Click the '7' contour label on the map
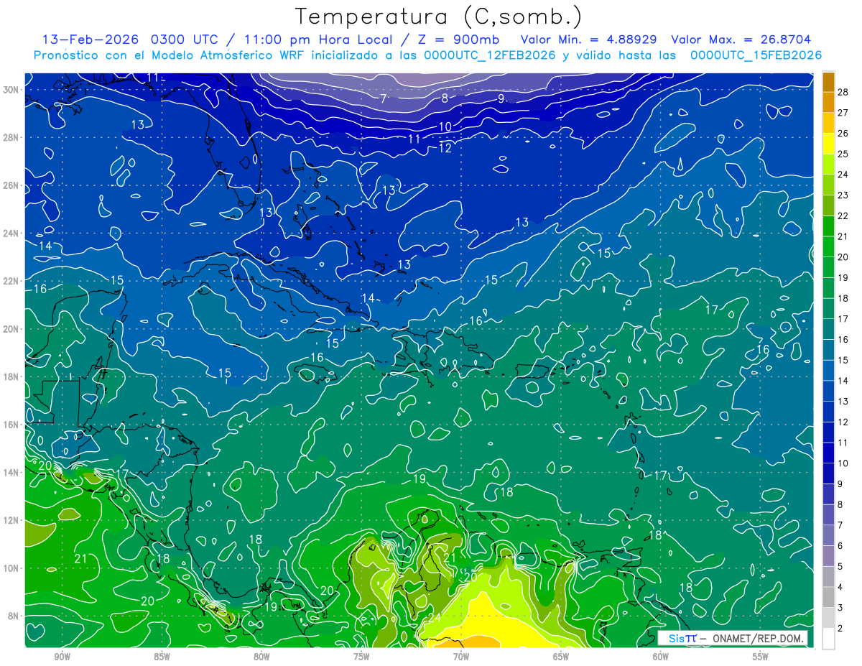862x666 pixels. click(x=384, y=99)
